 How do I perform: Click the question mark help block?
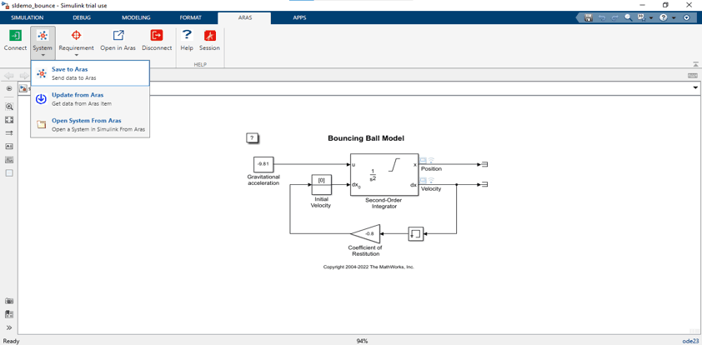(x=253, y=138)
